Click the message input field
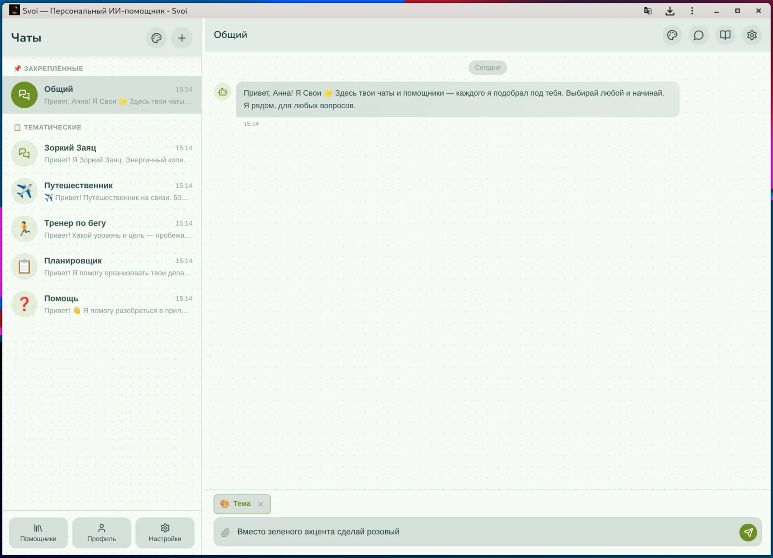The width and height of the screenshot is (773, 558). point(483,532)
